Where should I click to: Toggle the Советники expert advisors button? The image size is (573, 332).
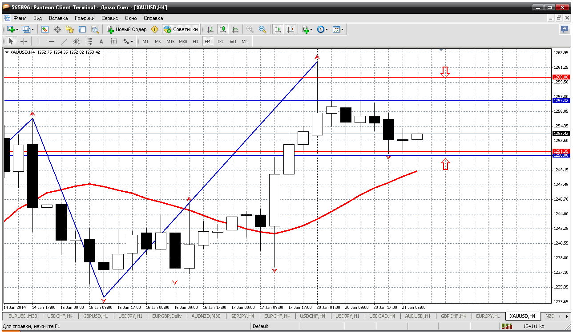tap(181, 29)
